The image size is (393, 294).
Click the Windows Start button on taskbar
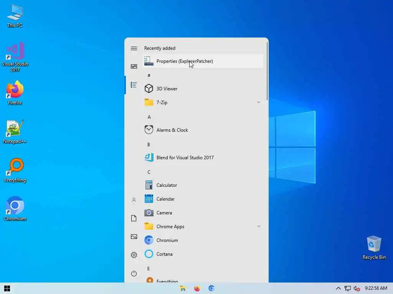(7, 289)
